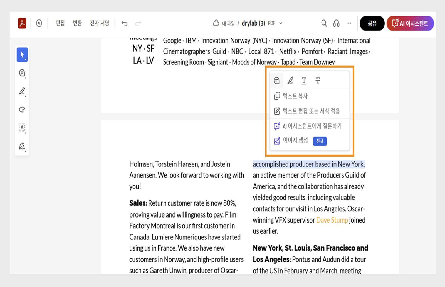
Task: Select the highlighter tool in left sidebar
Action: point(22,91)
